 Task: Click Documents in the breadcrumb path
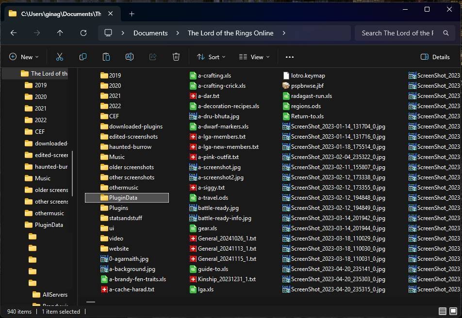point(150,33)
